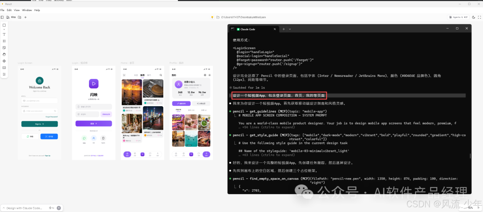Open the coffee machine video thumbnail
This screenshot has width=483, height=212.
(153, 89)
